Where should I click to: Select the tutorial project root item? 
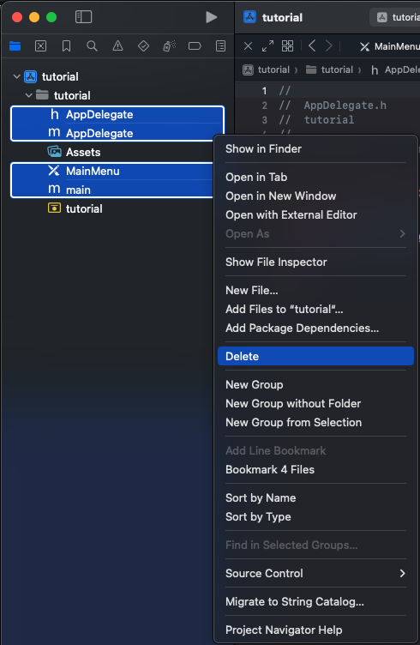pos(60,76)
